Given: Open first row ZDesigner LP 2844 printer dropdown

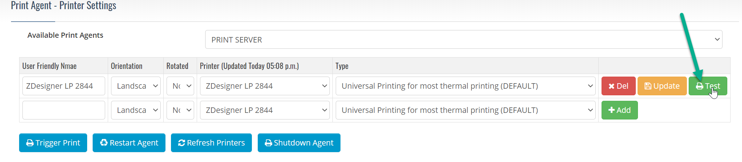Looking at the screenshot, I should coord(265,86).
